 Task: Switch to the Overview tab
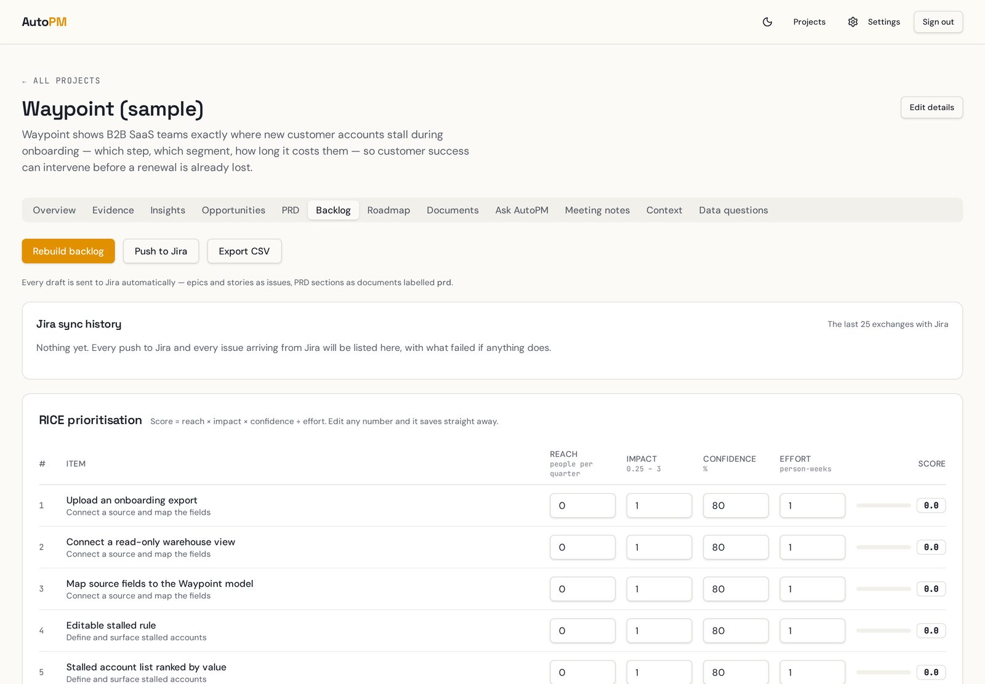(54, 210)
